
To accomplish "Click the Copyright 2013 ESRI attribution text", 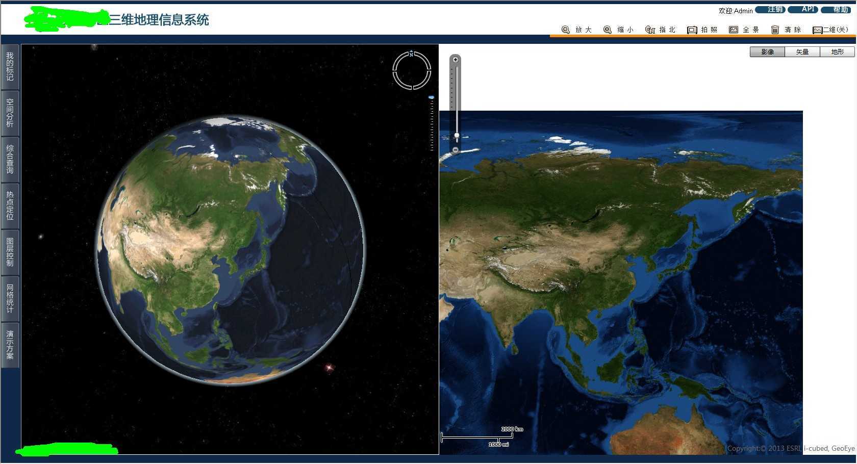I will pos(791,449).
